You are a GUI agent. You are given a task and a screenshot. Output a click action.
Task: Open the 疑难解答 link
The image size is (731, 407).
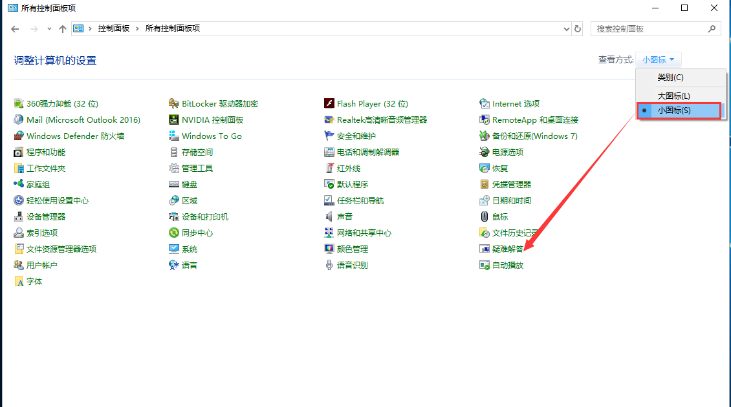point(508,249)
